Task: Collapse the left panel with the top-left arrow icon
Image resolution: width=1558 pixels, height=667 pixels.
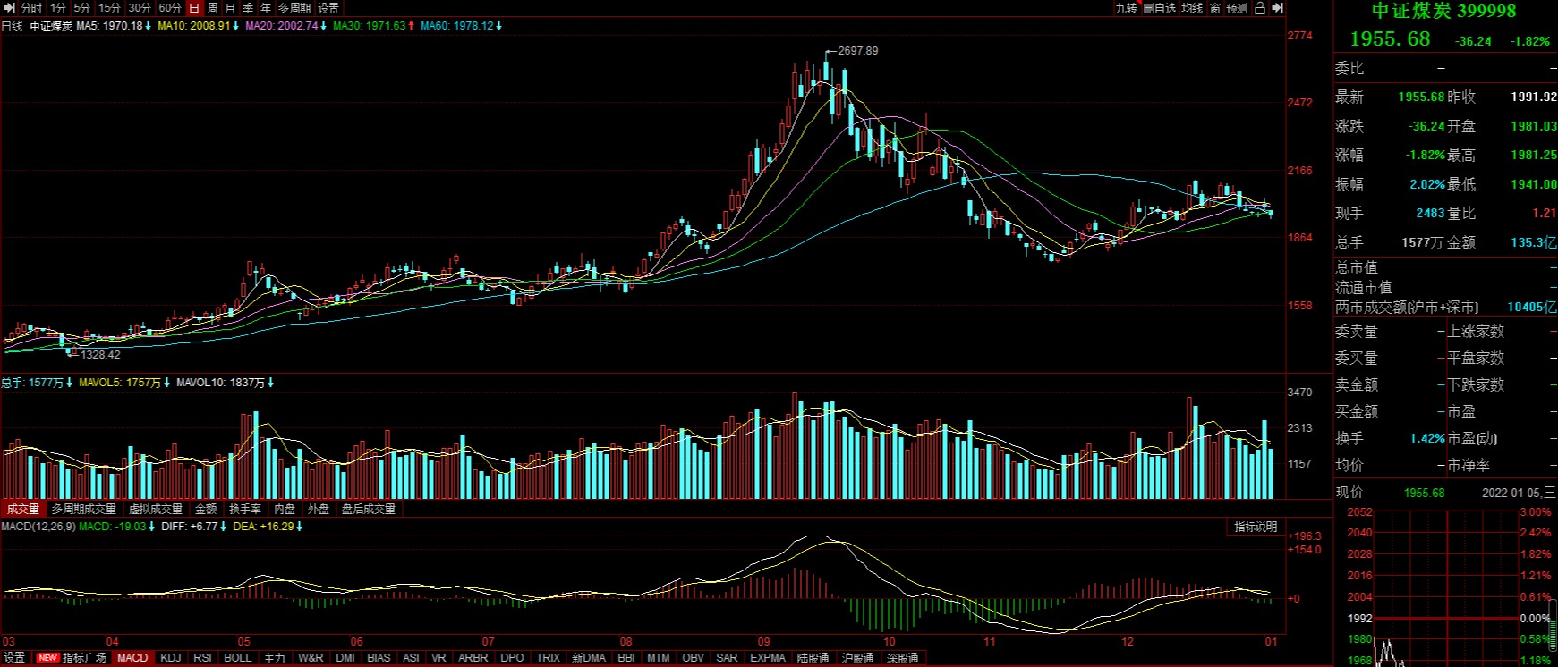Action: (x=9, y=8)
